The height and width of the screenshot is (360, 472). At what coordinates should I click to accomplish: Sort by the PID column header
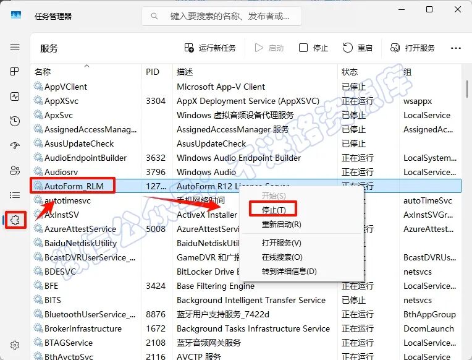click(153, 72)
